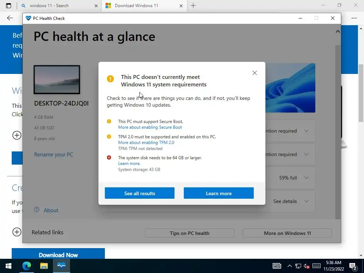Click the 8 years old text
The width and height of the screenshot is (364, 273).
click(44, 139)
